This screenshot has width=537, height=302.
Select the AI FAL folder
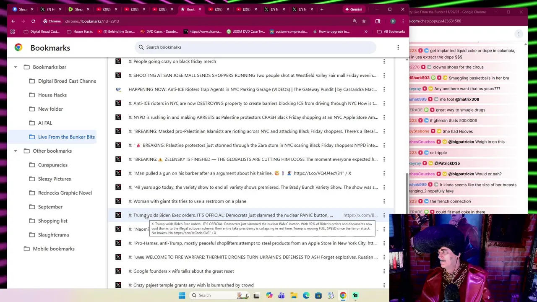[41, 123]
